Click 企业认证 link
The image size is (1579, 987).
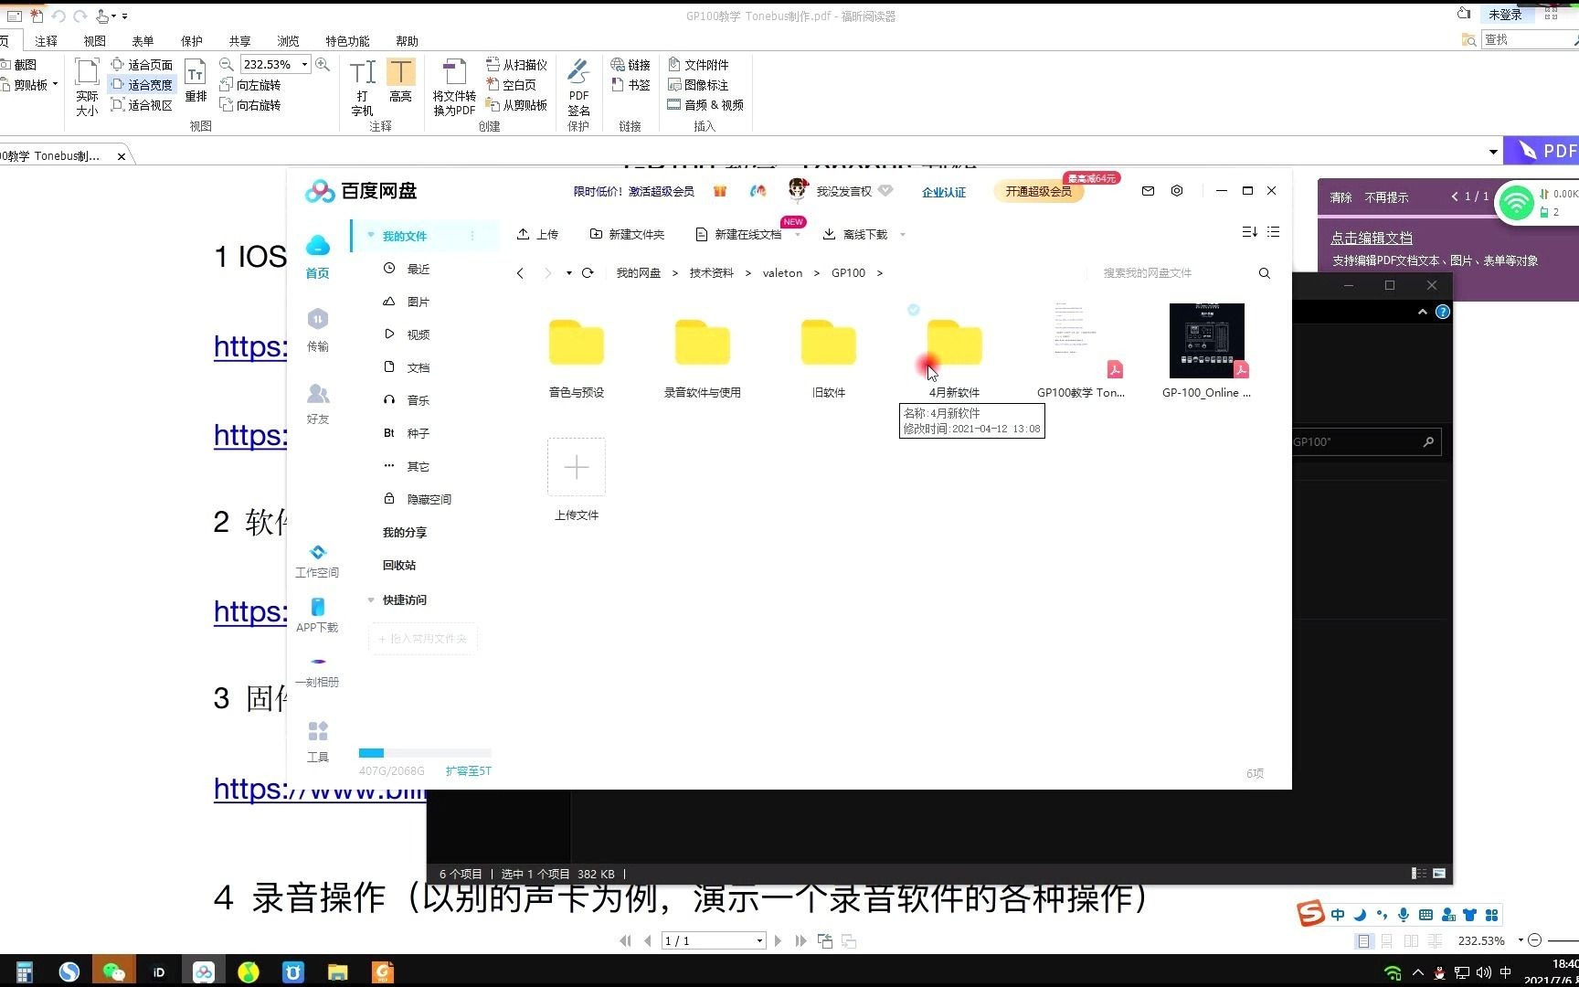click(x=944, y=192)
